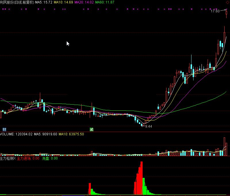
Task: Click the 9.44 low price label
Action: pos(148,126)
